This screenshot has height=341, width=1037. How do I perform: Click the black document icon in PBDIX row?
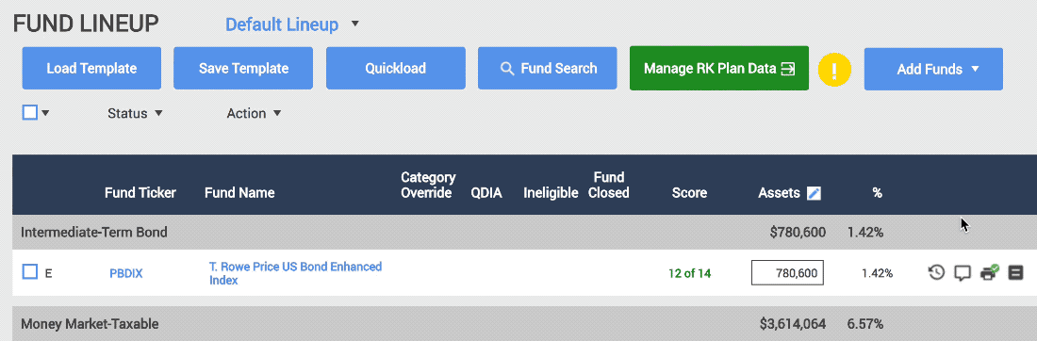tap(1015, 272)
